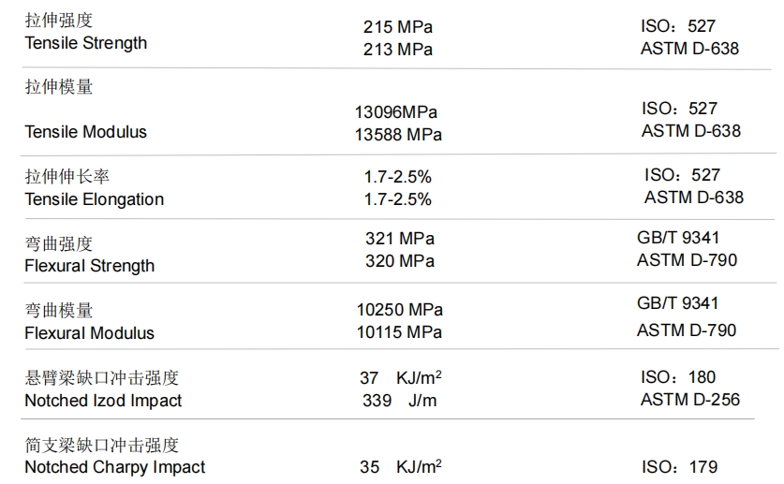Screen dimensions: 784x484
Task: Click the 339 J/m Izod value
Action: pos(400,401)
